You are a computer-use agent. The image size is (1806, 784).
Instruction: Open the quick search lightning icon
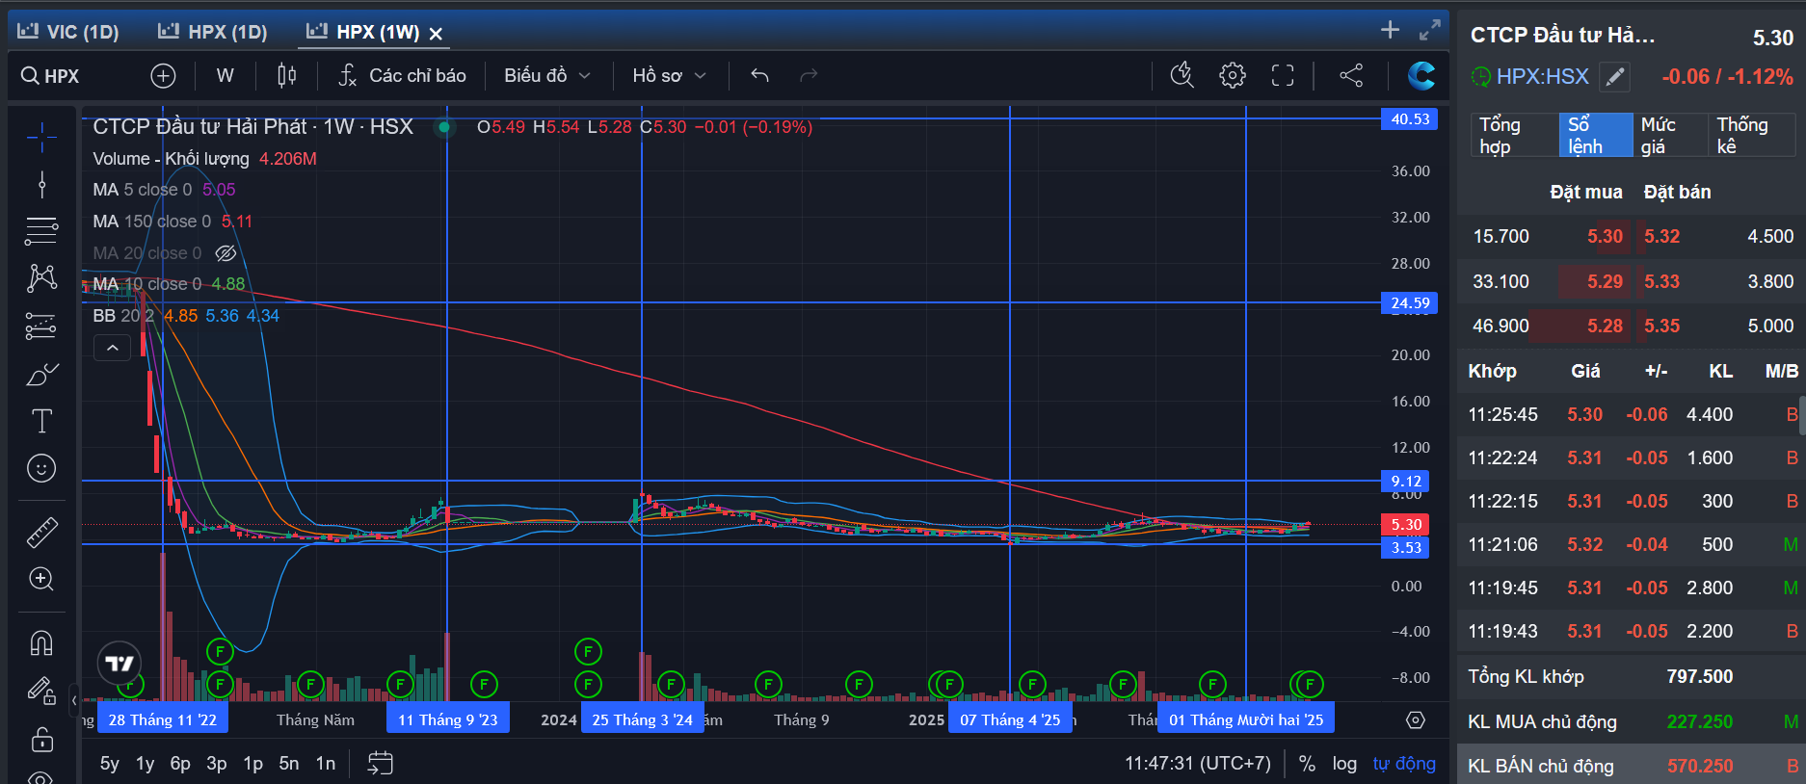click(x=1182, y=75)
